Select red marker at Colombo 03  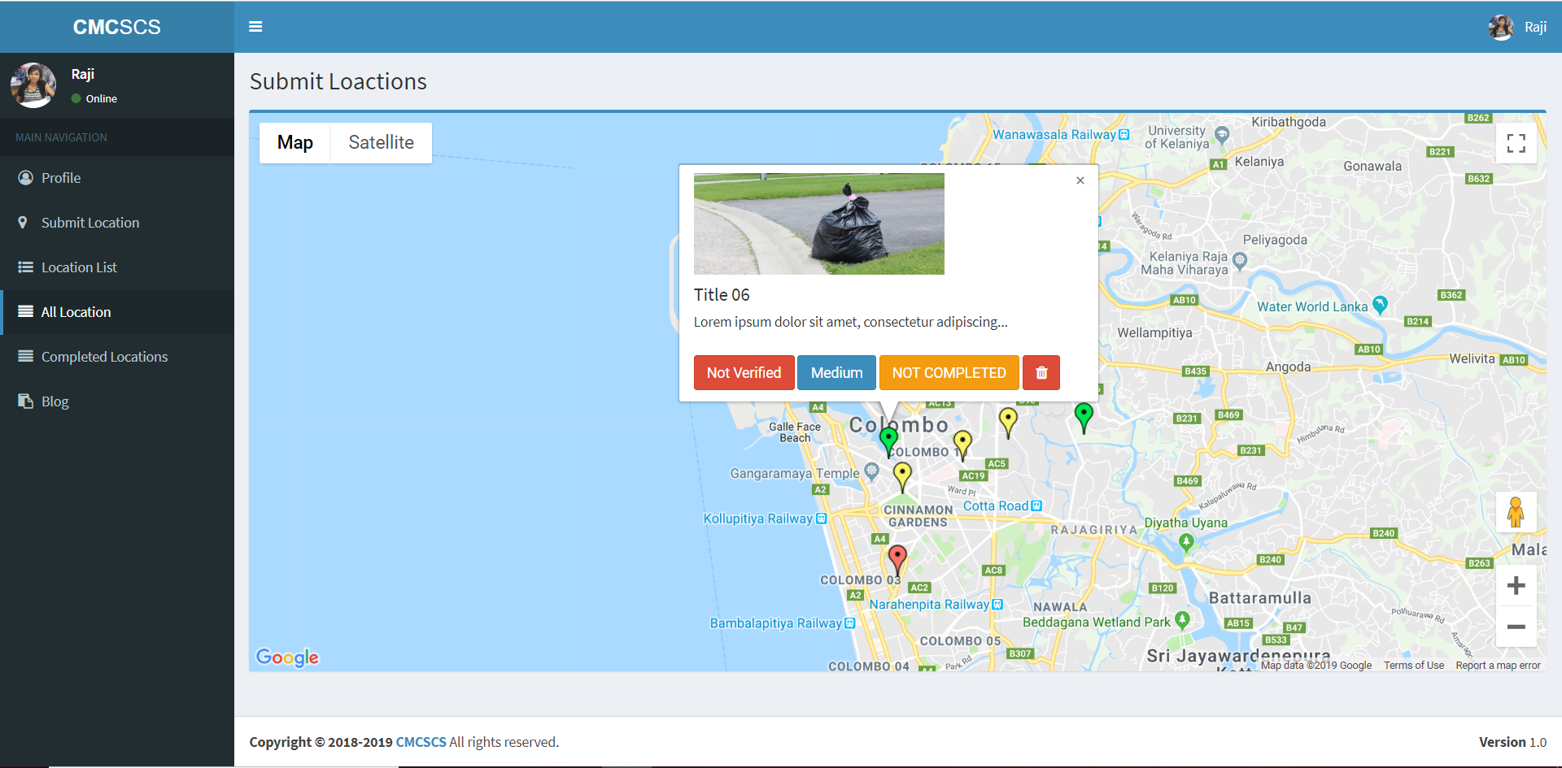click(x=897, y=561)
